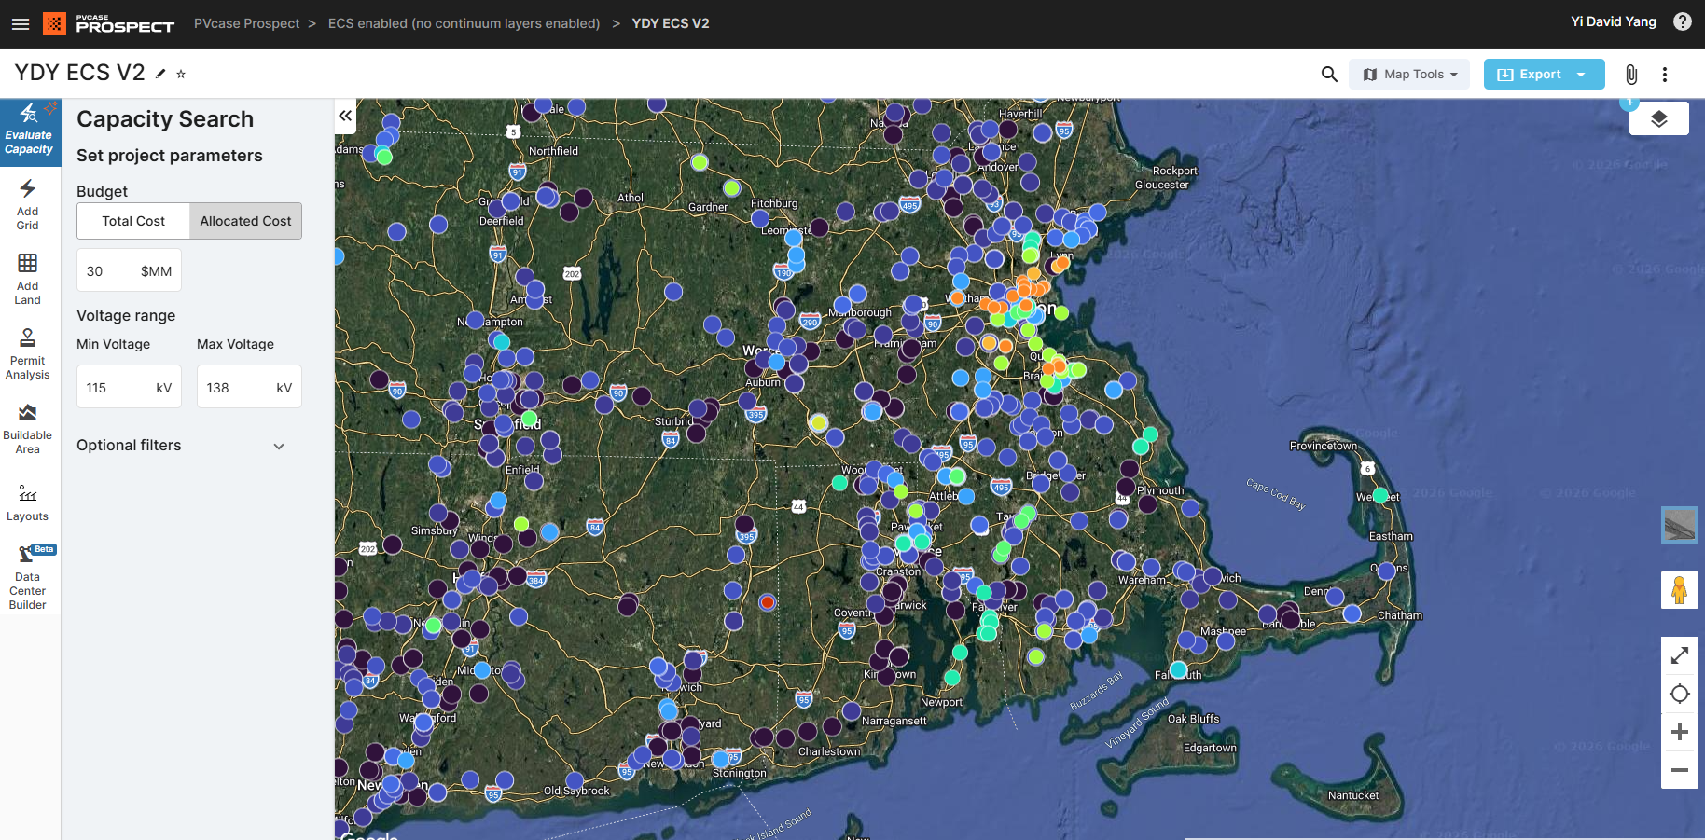Open the Layouts tool
Image resolution: width=1705 pixels, height=840 pixels.
28,503
